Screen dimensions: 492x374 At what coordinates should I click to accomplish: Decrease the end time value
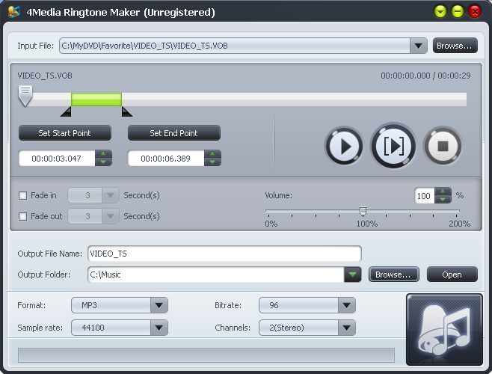point(212,162)
